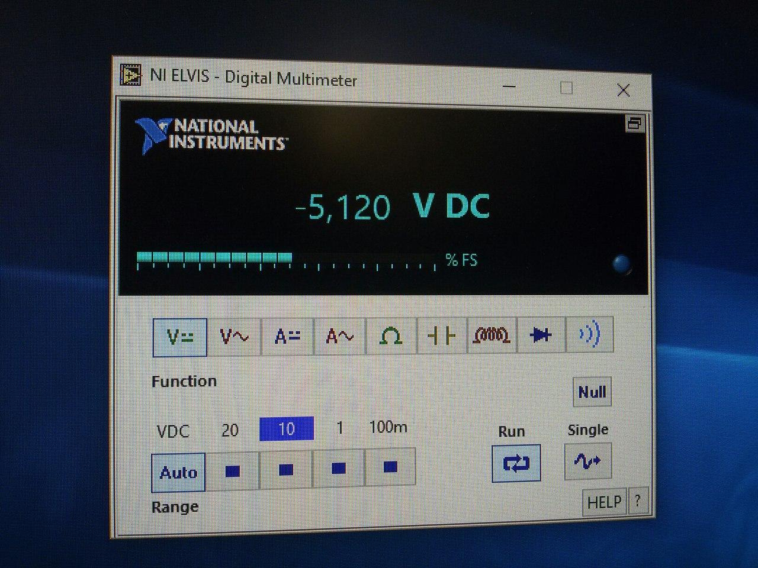Screen dimensions: 758x568
Task: Toggle the Null offset button
Action: coord(592,392)
